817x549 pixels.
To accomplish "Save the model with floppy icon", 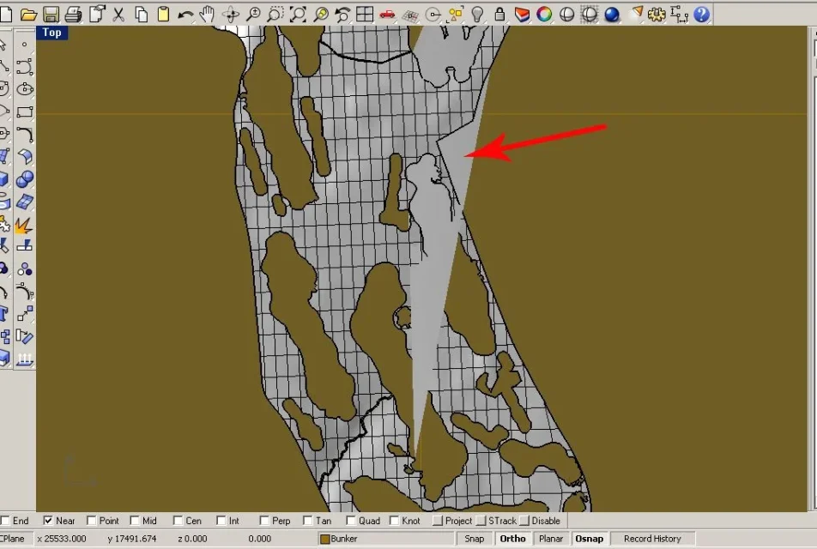I will tap(51, 14).
